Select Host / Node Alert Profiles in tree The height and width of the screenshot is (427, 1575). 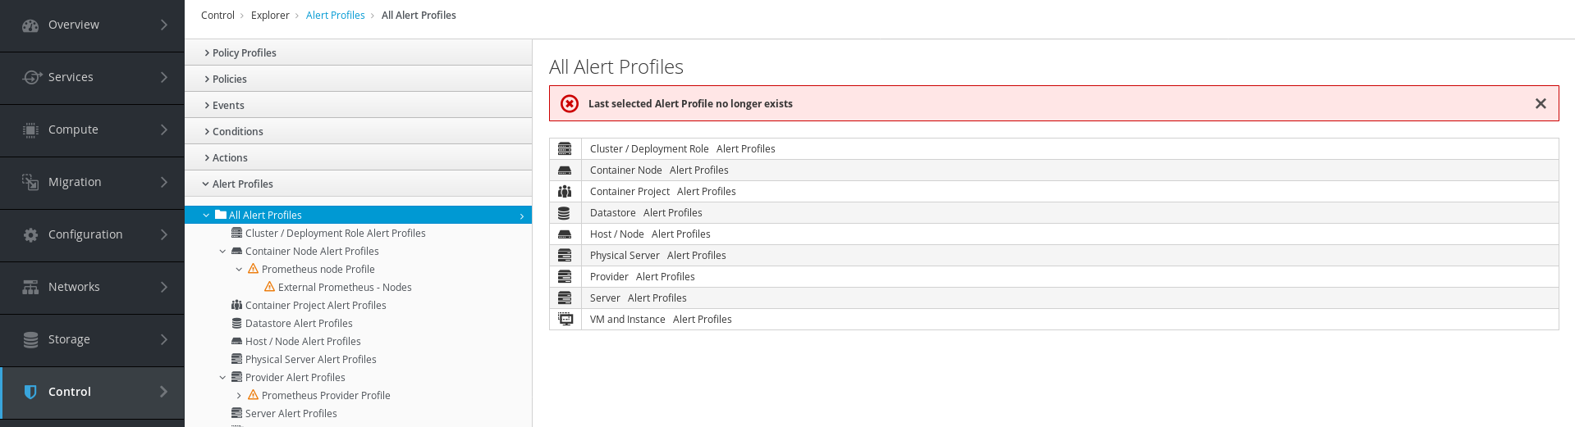tap(303, 341)
